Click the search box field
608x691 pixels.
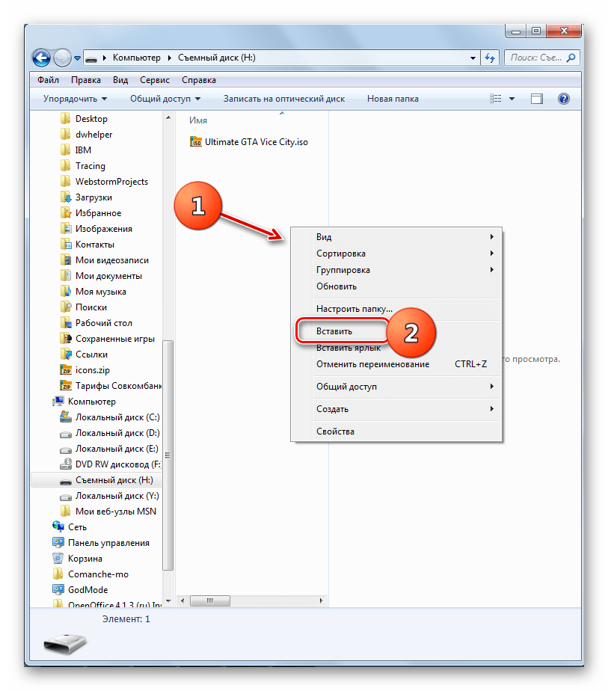coord(535,58)
